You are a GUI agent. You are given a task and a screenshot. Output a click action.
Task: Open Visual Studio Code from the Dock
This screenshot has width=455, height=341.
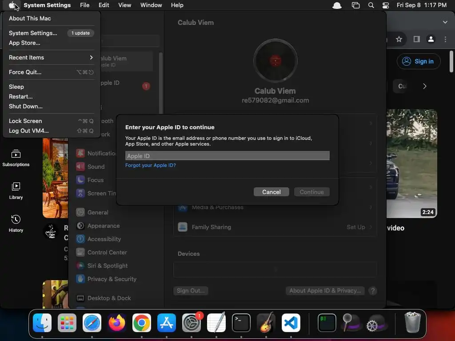pyautogui.click(x=291, y=323)
